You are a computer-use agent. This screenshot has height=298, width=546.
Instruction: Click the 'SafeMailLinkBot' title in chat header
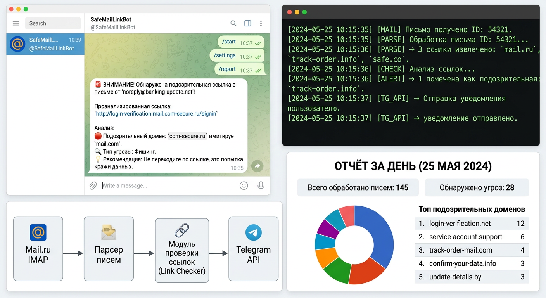111,19
